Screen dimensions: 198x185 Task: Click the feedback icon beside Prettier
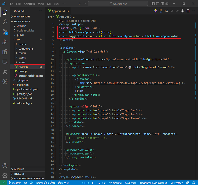187,183
